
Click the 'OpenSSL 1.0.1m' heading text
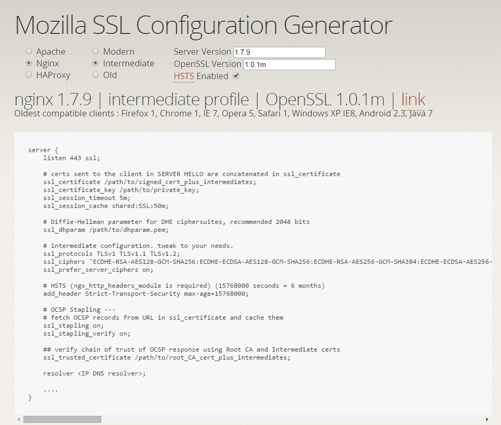coord(325,99)
